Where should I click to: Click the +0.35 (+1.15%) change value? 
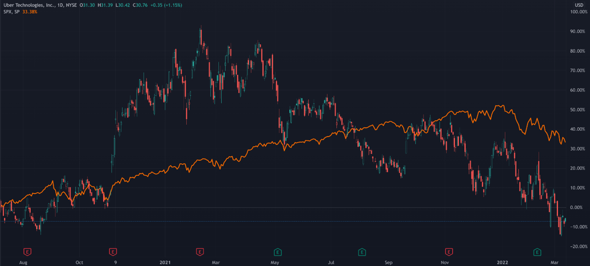[166, 5]
